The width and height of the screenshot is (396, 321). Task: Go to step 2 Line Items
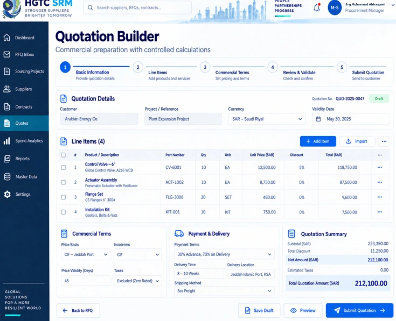(138, 67)
